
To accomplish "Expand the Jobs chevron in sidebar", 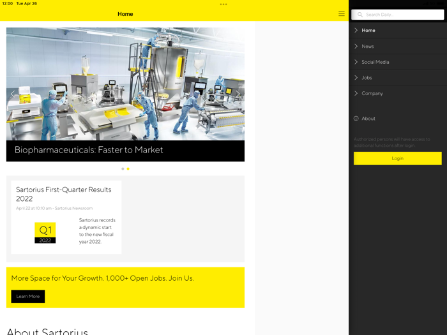I will click(356, 77).
